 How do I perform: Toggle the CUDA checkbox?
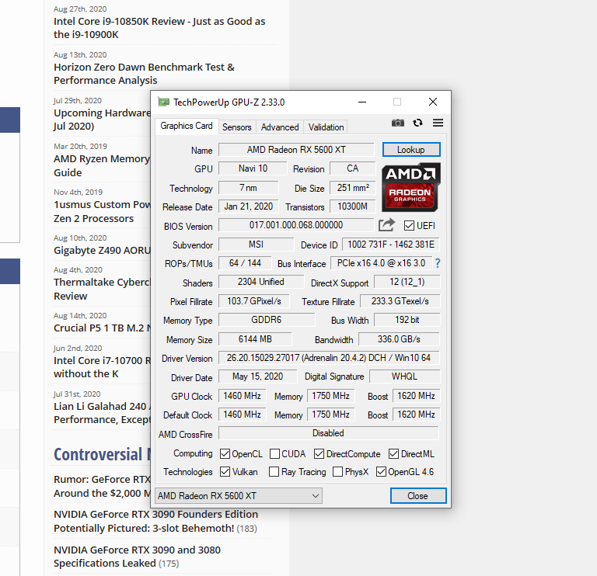pyautogui.click(x=274, y=453)
